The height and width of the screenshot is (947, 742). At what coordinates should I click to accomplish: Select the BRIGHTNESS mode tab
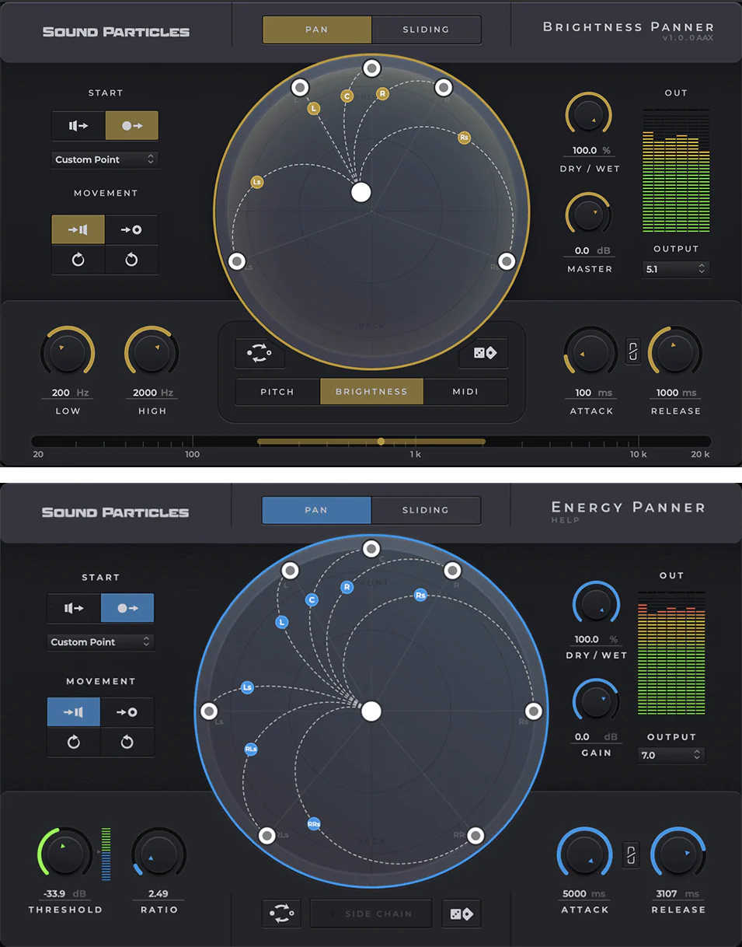(371, 392)
